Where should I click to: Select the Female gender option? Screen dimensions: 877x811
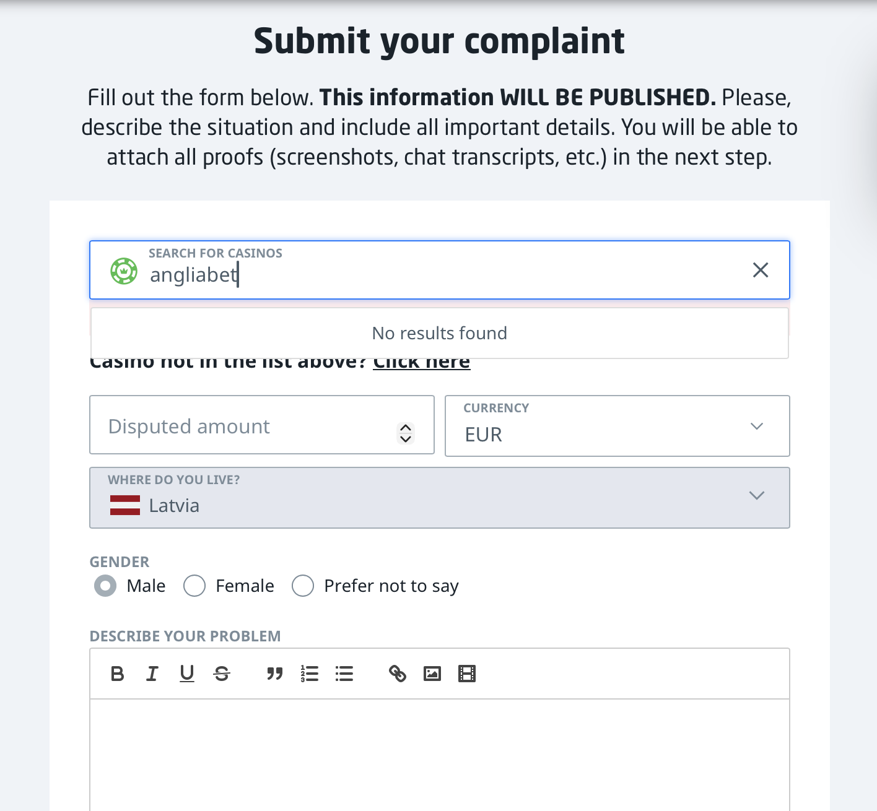(194, 586)
